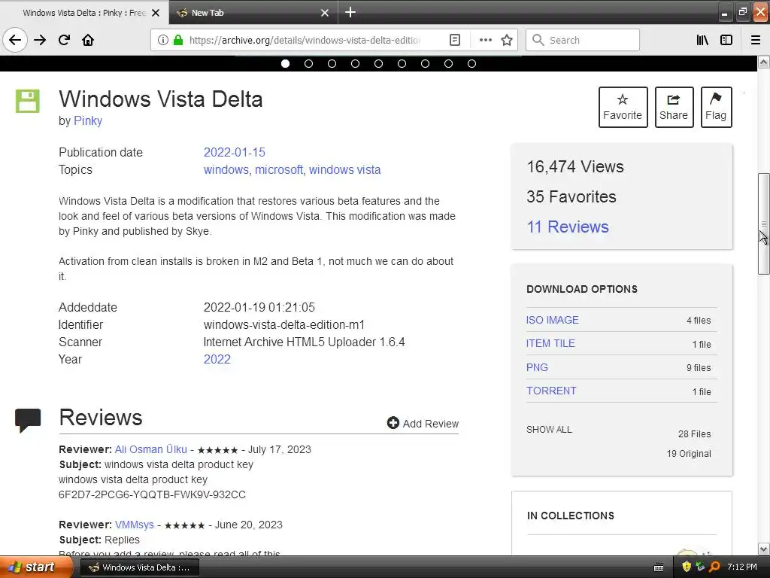This screenshot has width=770, height=578.
Task: Click the Add Review link
Action: [x=423, y=424]
